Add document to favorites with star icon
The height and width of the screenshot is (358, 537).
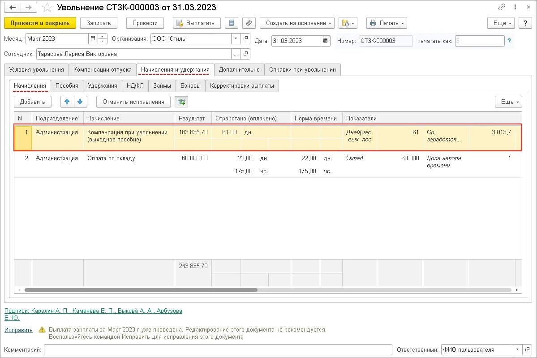coord(47,7)
